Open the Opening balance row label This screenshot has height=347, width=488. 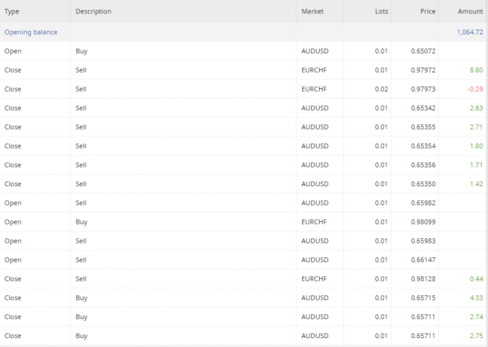pyautogui.click(x=30, y=32)
